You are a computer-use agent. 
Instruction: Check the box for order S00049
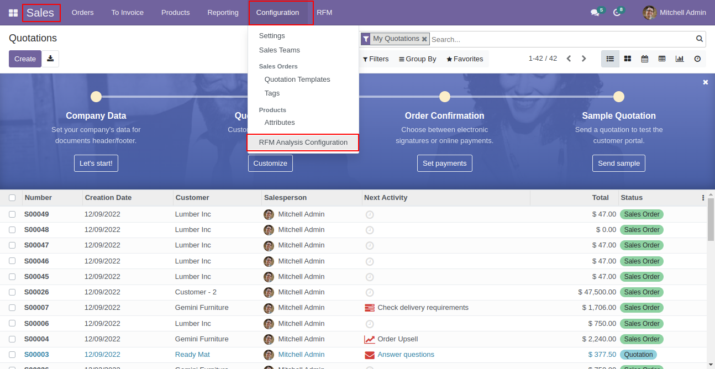(x=12, y=214)
